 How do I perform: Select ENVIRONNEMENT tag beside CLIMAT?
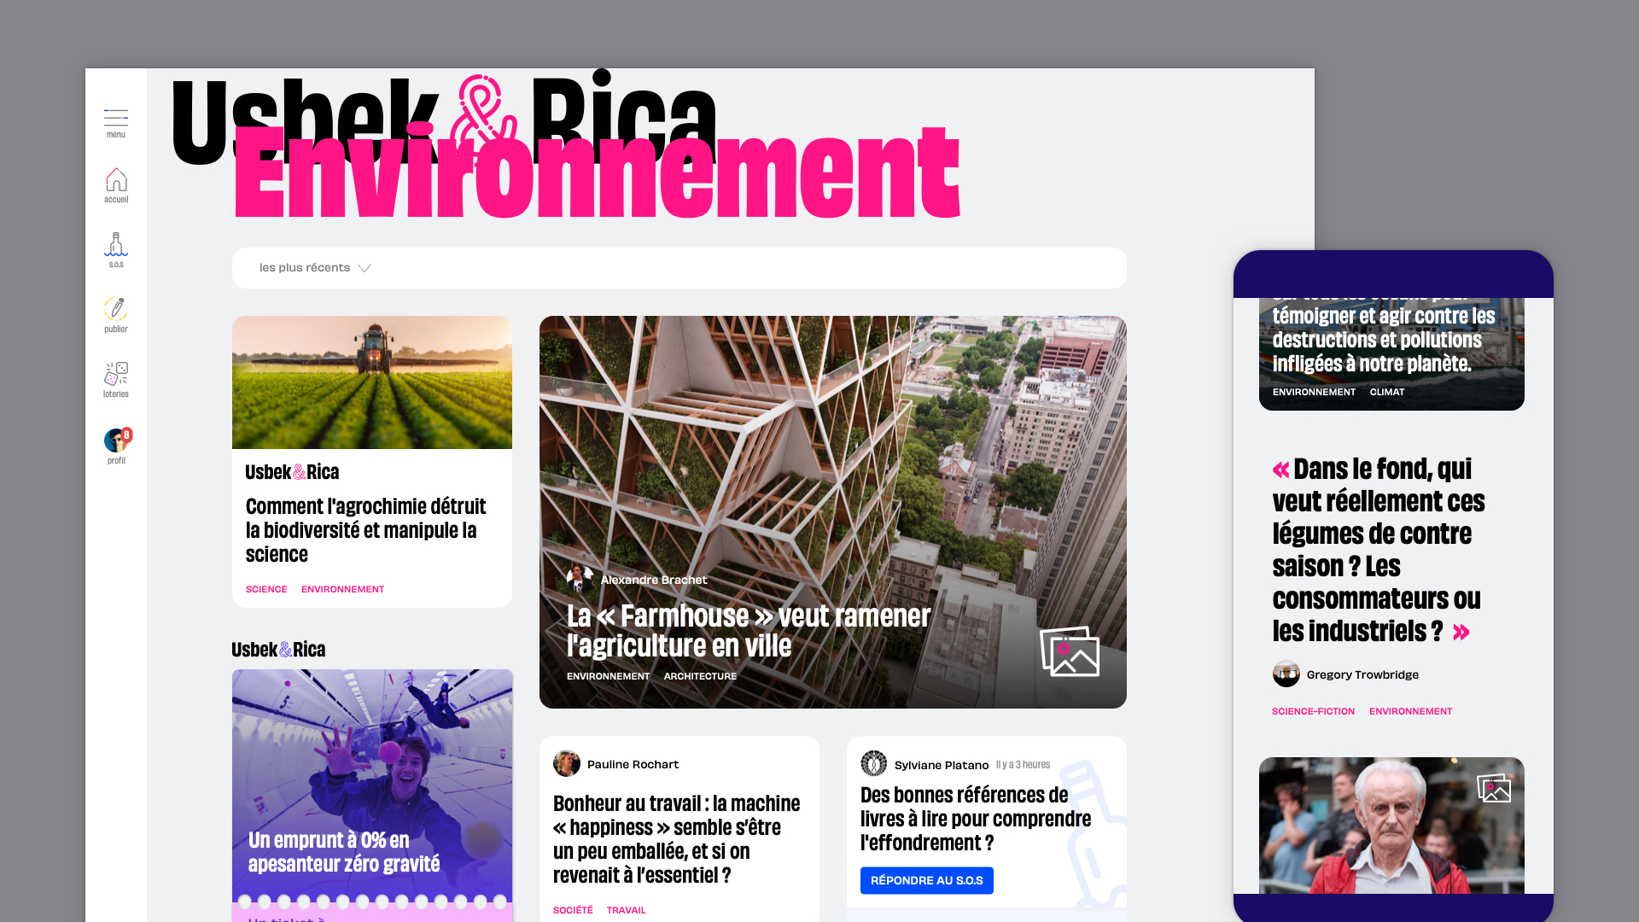pos(1314,392)
